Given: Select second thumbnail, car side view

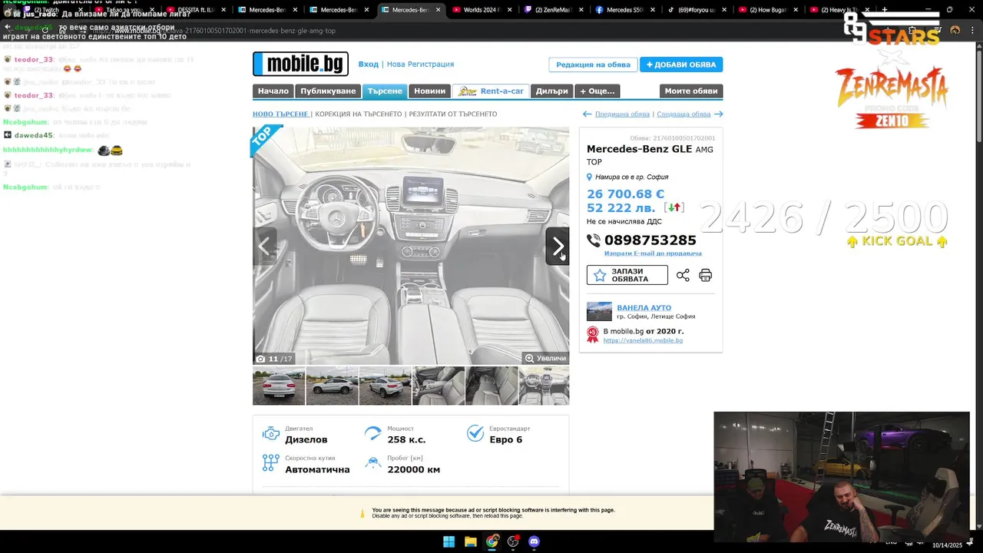Looking at the screenshot, I should [332, 386].
